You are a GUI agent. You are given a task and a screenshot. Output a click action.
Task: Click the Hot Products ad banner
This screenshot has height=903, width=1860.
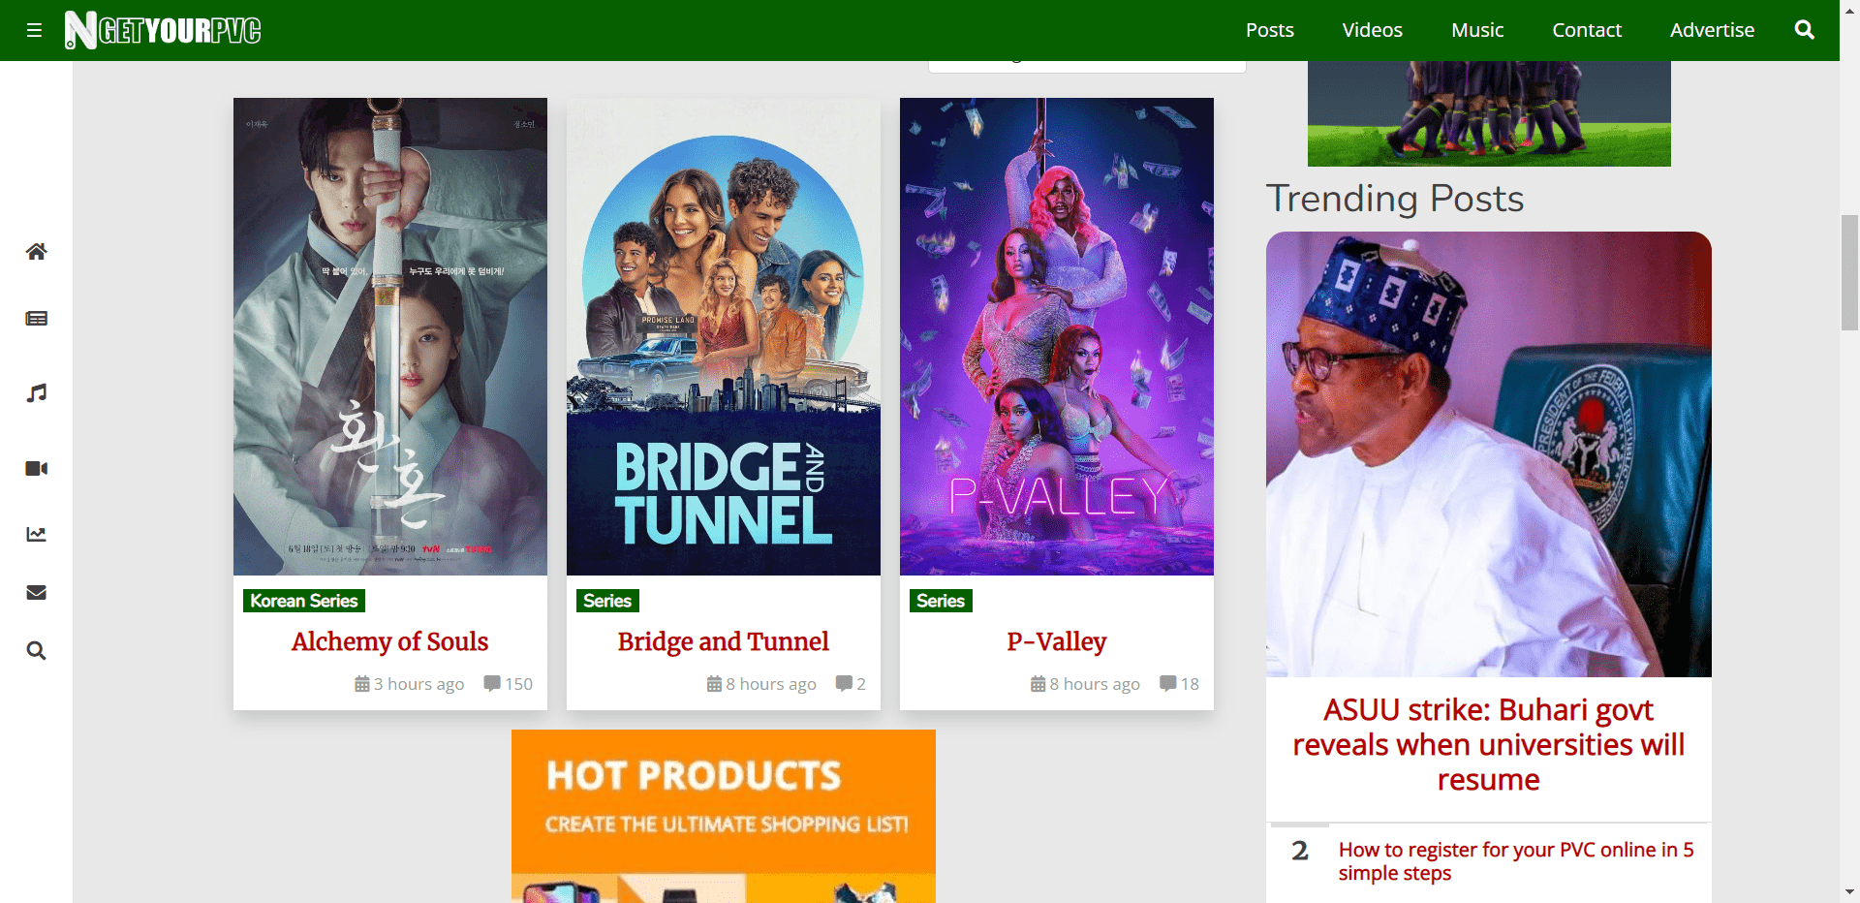(724, 816)
